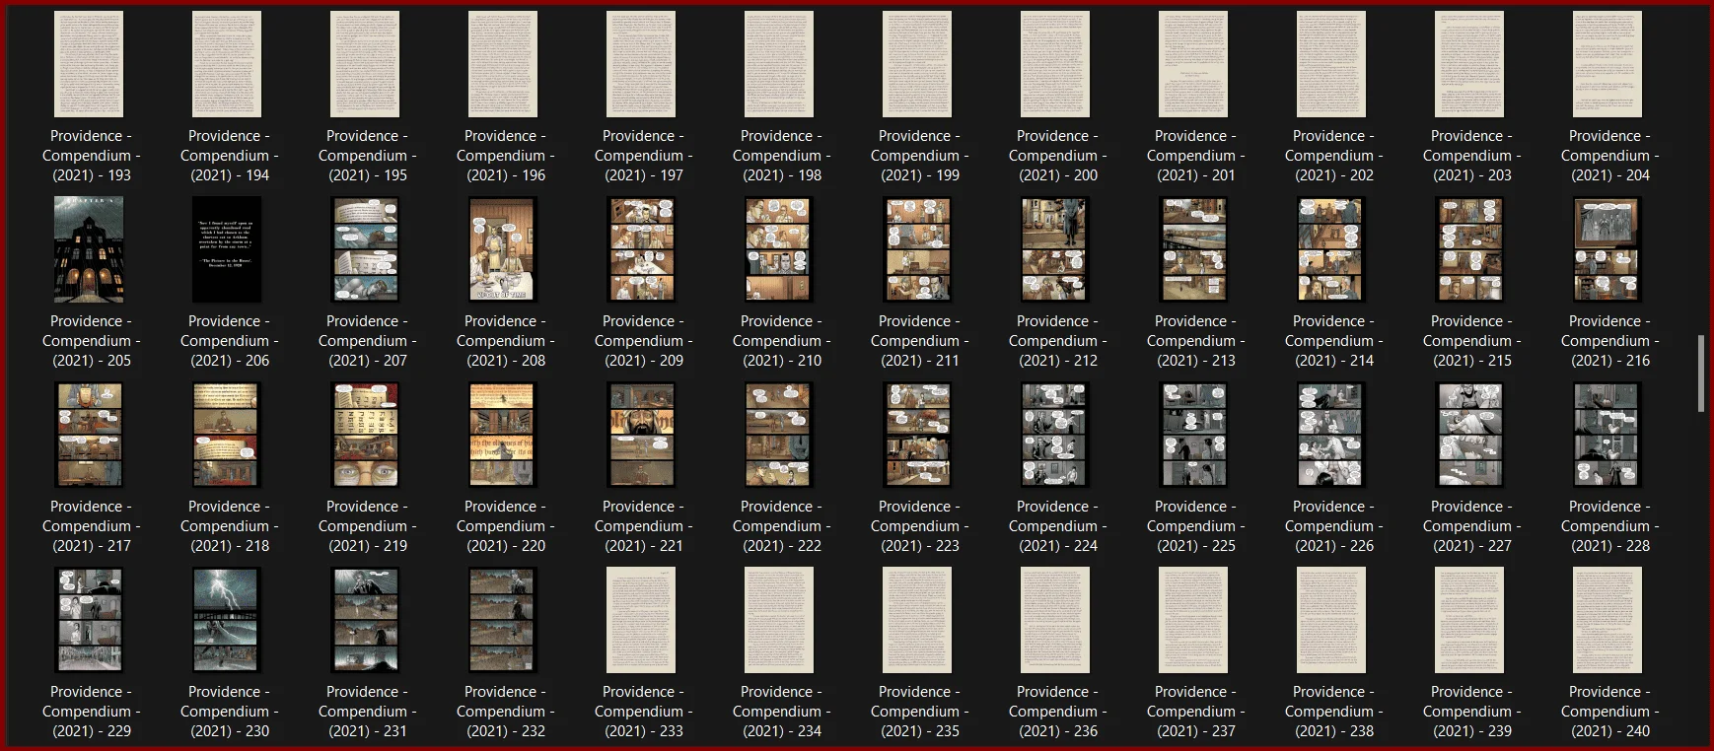1714x751 pixels.
Task: Click comic page thumbnail 221
Action: point(641,435)
